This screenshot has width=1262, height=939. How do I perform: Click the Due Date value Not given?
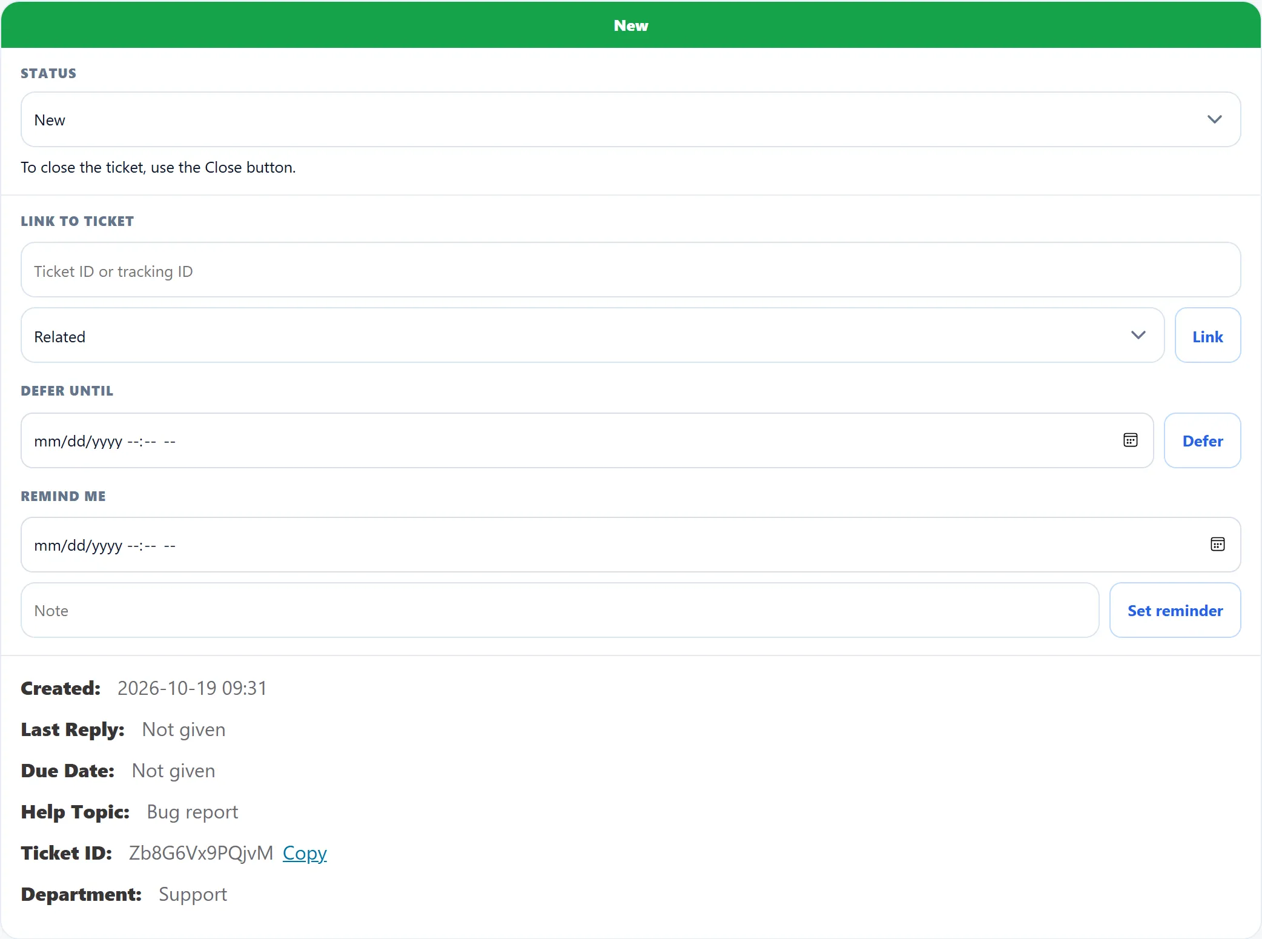pyautogui.click(x=173, y=771)
